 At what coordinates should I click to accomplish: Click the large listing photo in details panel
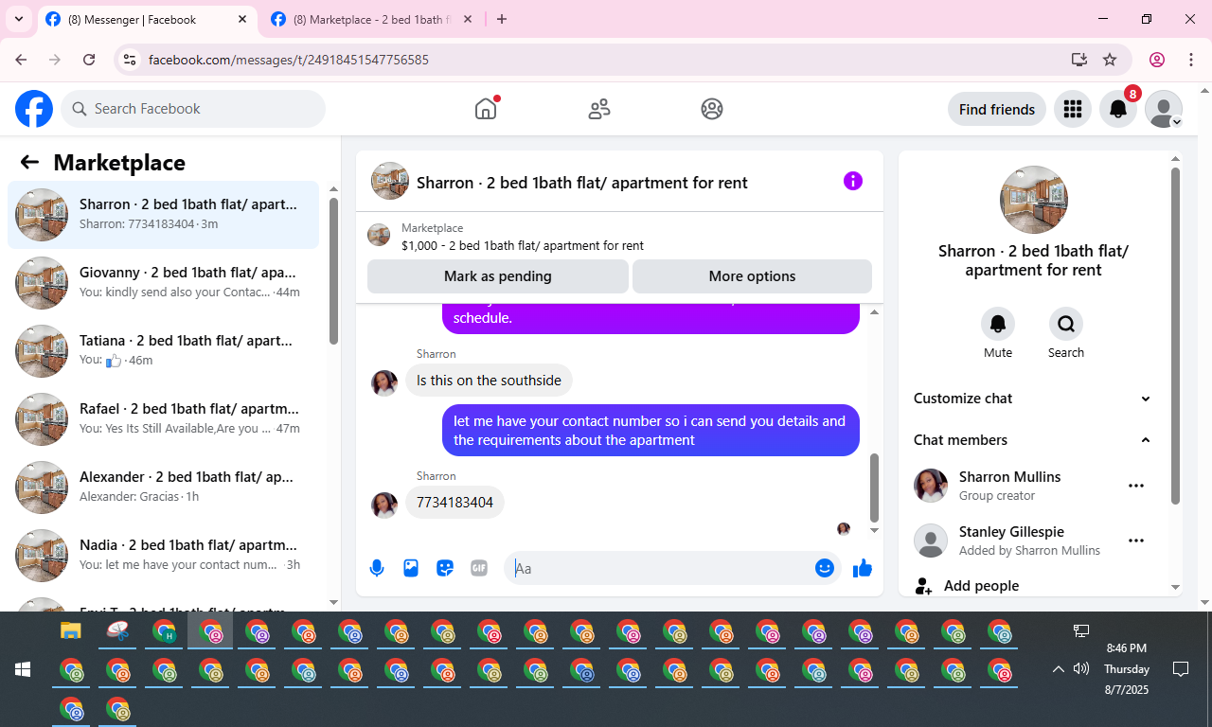[x=1034, y=200]
